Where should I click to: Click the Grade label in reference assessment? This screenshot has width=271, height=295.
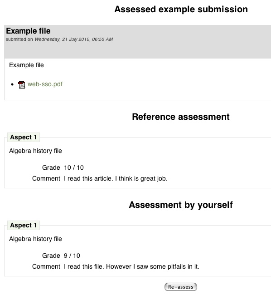point(51,167)
